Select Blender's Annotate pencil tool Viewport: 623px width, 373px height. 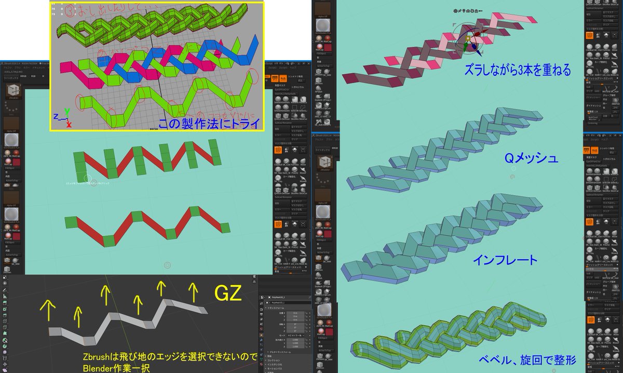[5, 290]
